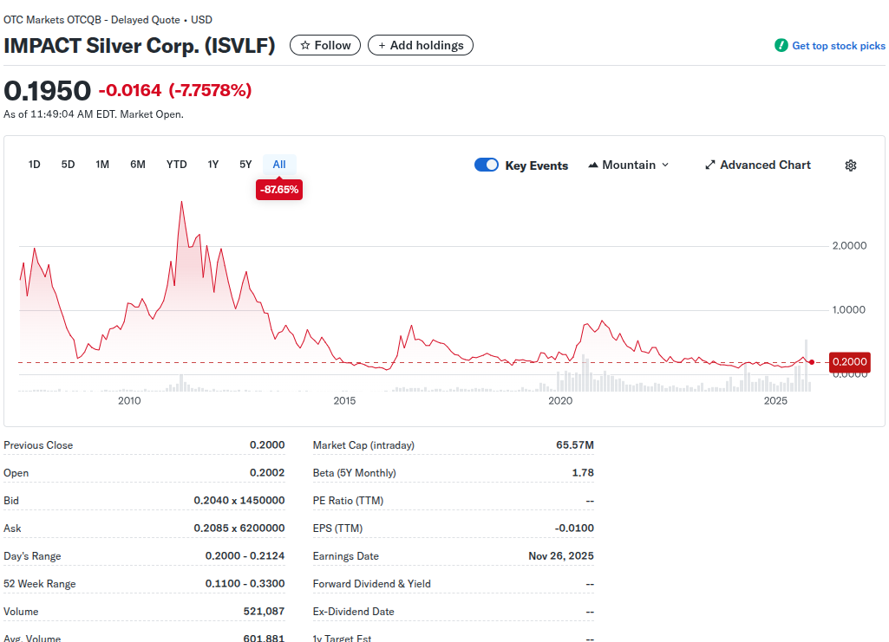Open Get top stock picks link
The height and width of the screenshot is (642, 889).
coord(838,46)
